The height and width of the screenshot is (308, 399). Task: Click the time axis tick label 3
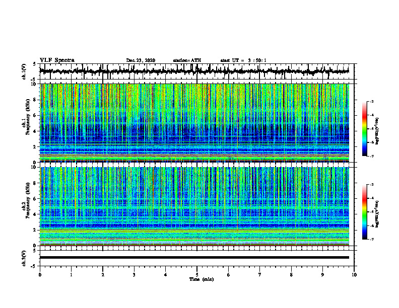click(134, 275)
